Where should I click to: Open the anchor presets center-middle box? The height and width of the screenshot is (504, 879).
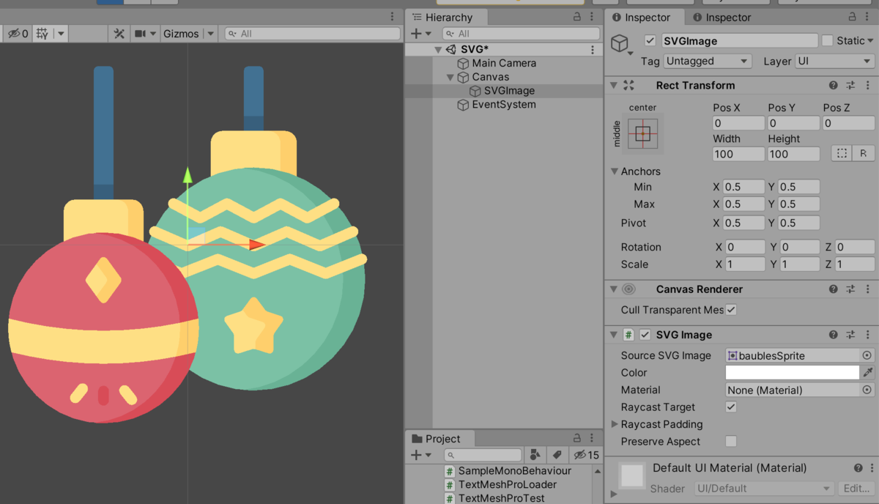pyautogui.click(x=642, y=133)
